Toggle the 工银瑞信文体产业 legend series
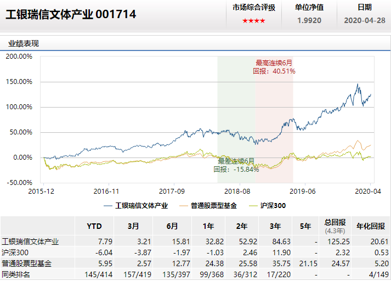 coord(135,206)
